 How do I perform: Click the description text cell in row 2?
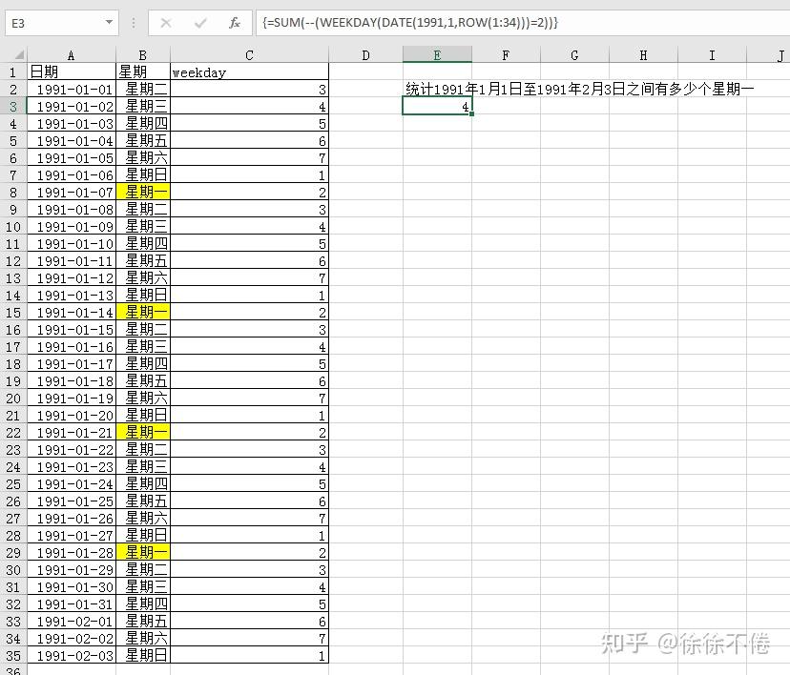point(579,89)
